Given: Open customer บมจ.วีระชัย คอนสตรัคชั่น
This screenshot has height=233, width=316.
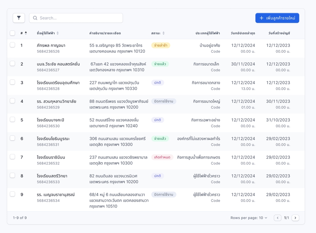Looking at the screenshot, I should (x=58, y=64).
